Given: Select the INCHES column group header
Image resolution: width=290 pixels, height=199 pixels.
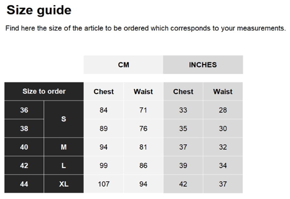Looking at the screenshot, I should point(203,65).
